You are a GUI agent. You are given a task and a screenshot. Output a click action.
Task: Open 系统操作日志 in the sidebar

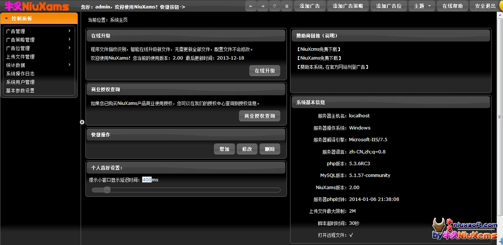(20, 74)
